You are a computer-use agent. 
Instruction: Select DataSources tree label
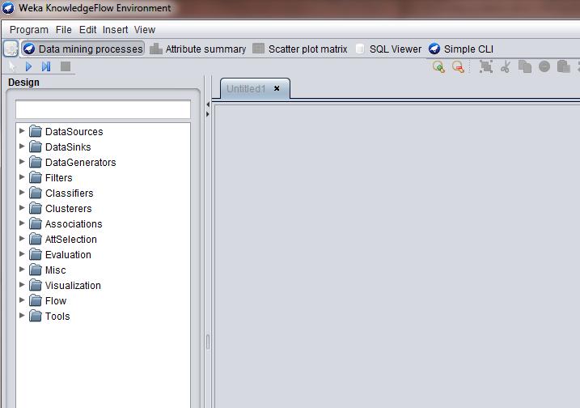point(74,132)
